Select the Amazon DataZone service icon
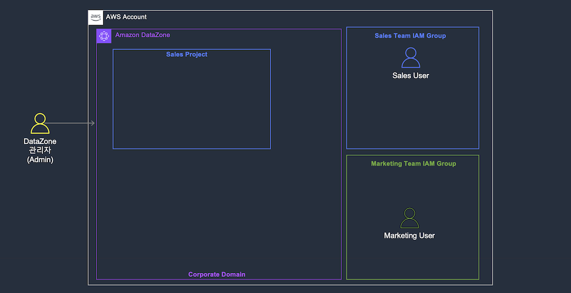Viewport: 571px width, 293px height. tap(104, 36)
